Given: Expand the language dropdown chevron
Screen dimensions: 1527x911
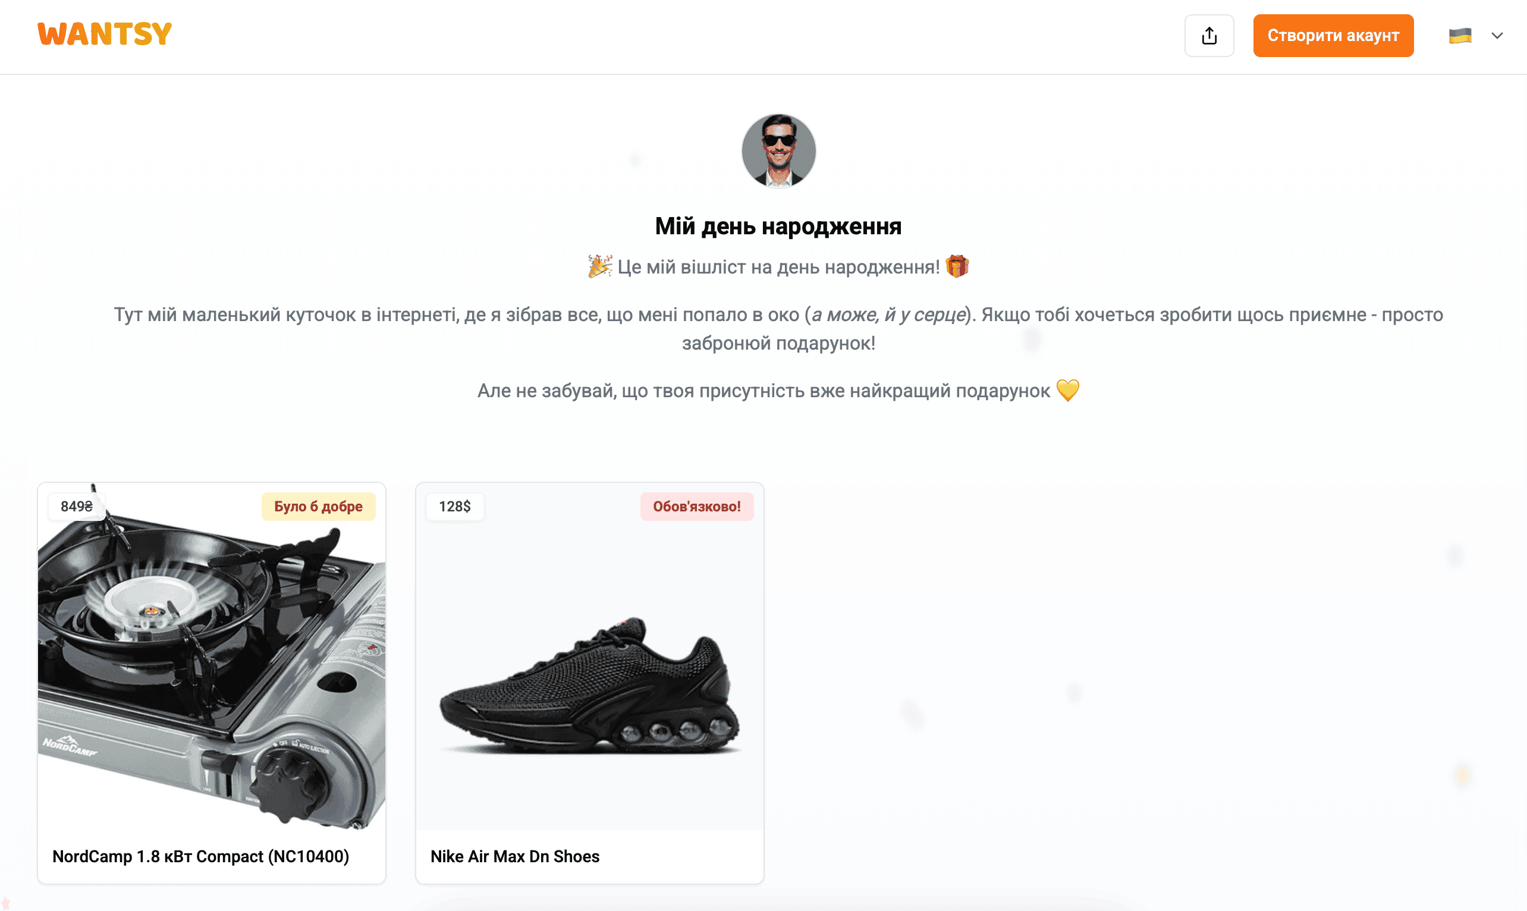Looking at the screenshot, I should [1497, 36].
